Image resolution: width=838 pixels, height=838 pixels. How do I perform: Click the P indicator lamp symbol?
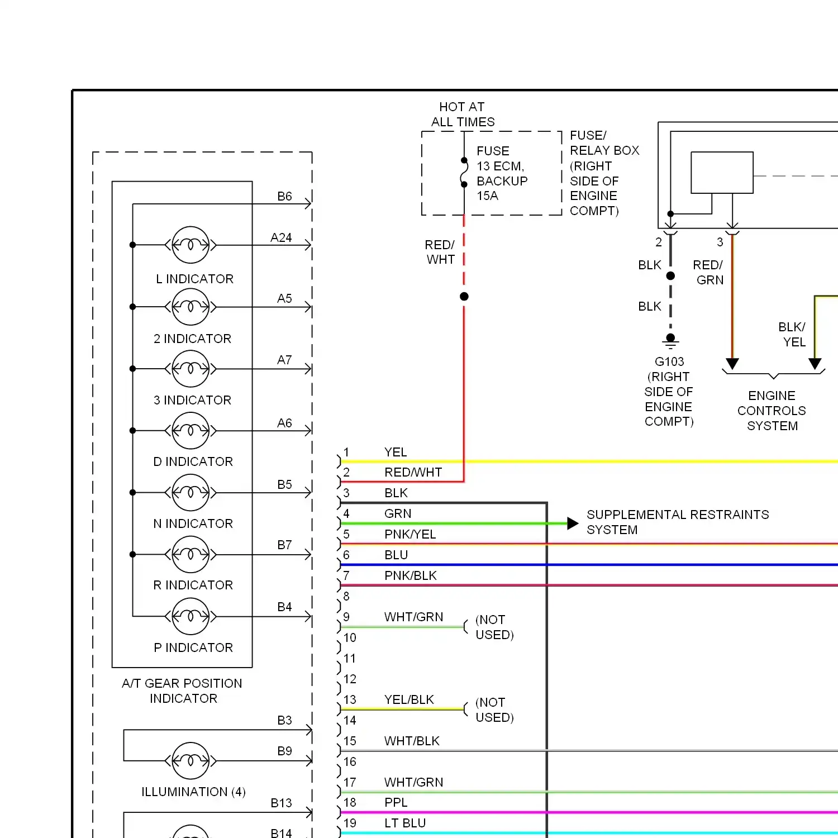point(191,617)
